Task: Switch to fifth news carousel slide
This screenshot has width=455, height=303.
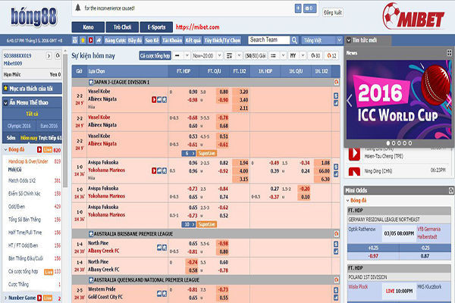Action: tap(410, 143)
